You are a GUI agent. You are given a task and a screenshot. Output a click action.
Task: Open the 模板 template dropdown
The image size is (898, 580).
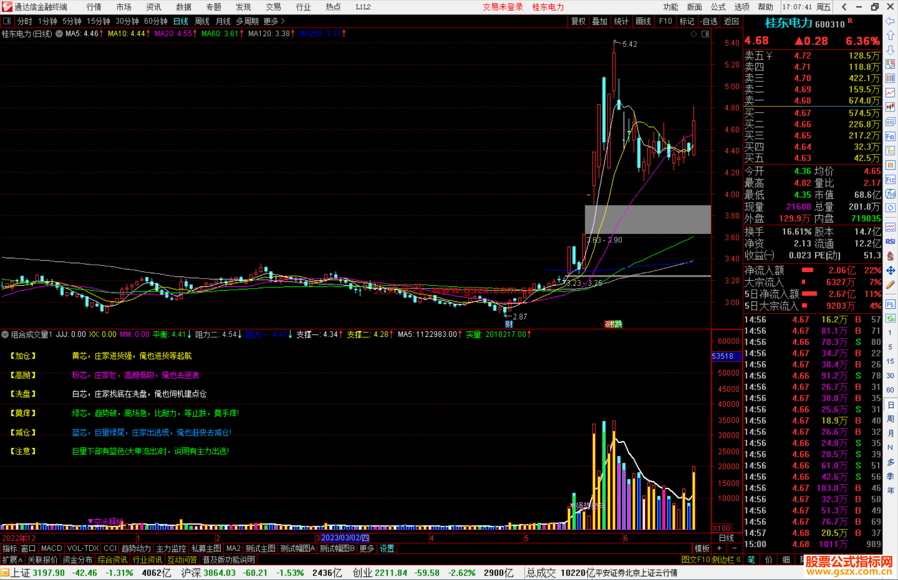tap(702, 548)
